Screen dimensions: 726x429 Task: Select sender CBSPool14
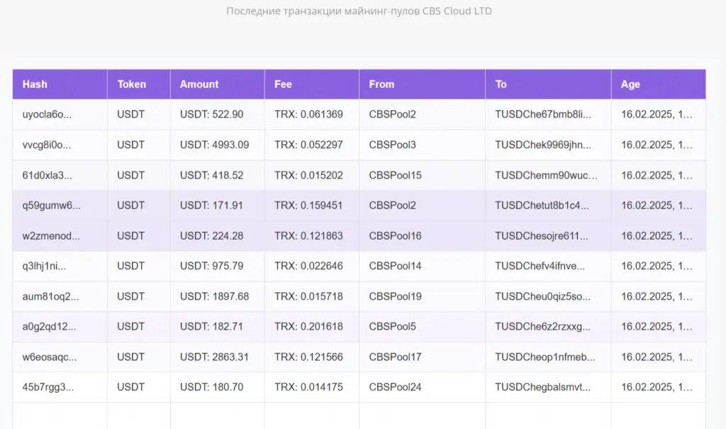[395, 266]
